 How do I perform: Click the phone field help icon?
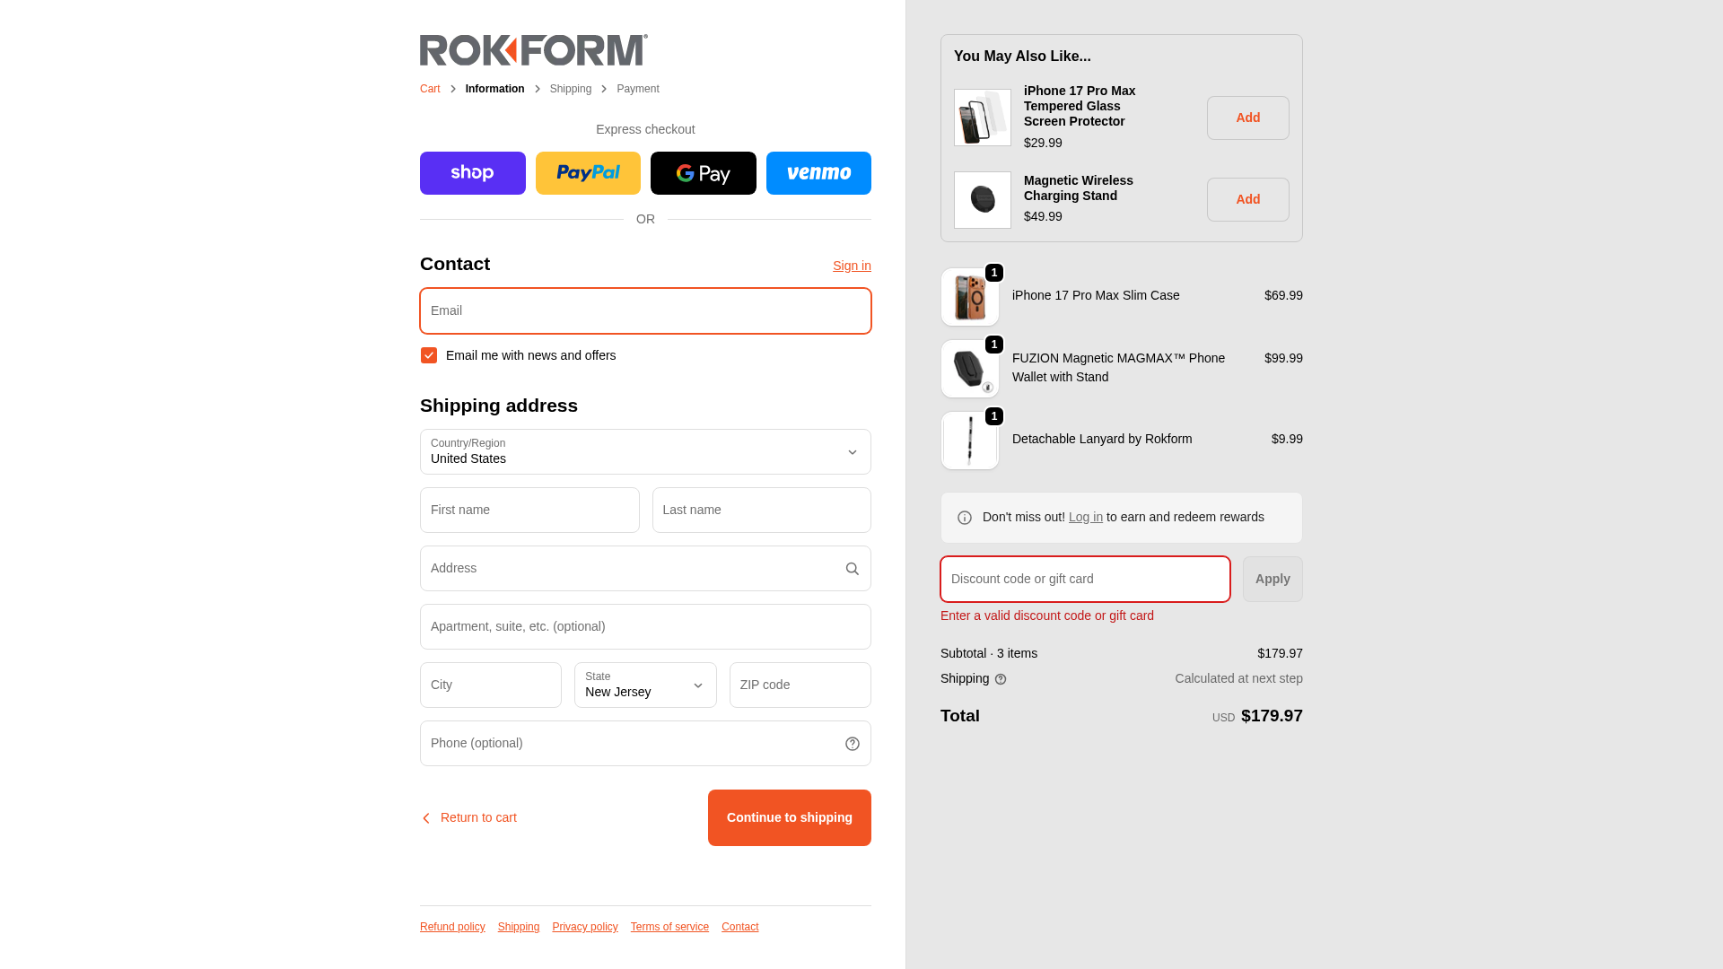[852, 744]
